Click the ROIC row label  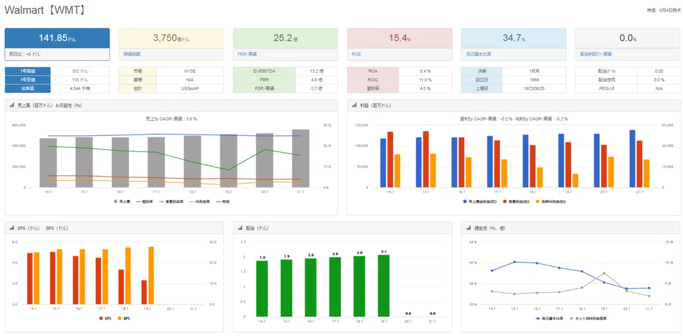point(373,80)
